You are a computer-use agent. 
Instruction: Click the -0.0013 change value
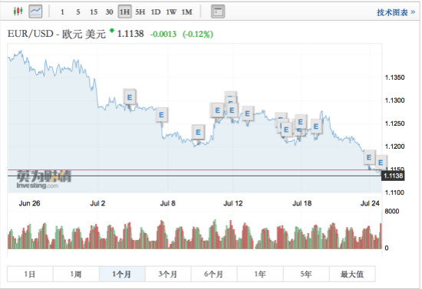[x=163, y=34]
